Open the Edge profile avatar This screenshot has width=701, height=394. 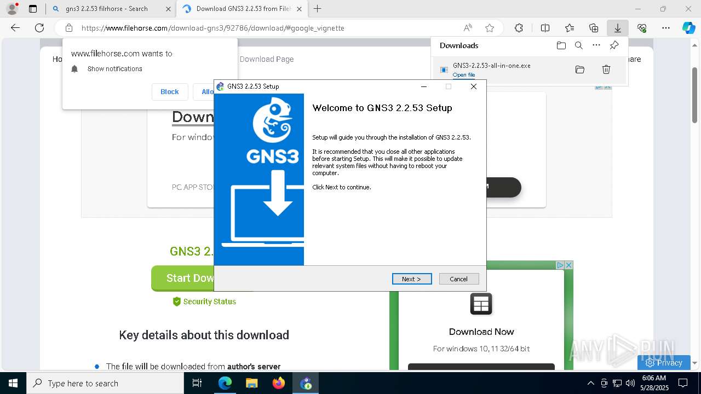click(x=12, y=9)
